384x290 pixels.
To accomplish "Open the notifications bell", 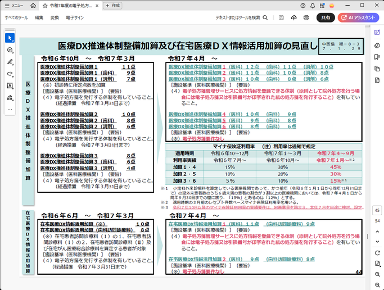I will (x=313, y=6).
